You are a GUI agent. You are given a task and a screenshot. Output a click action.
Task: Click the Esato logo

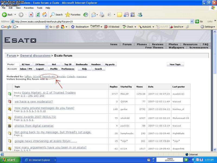20,40
